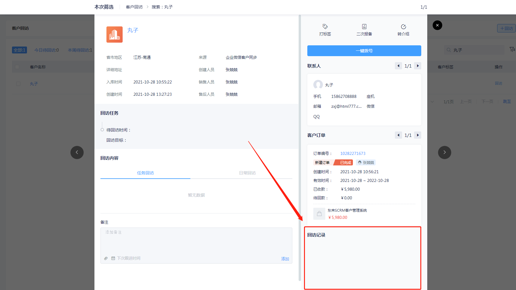Switch to the 日常回访 tab
Screen dimensions: 516x290
247,173
